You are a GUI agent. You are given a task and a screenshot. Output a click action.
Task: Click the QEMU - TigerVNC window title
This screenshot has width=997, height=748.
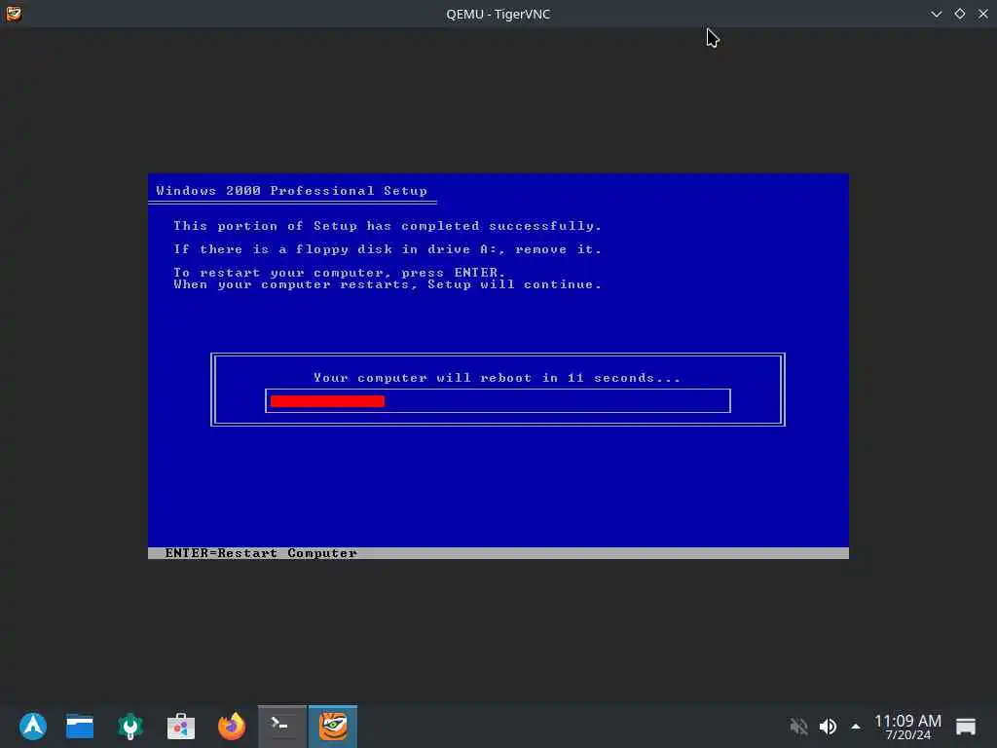click(x=498, y=14)
